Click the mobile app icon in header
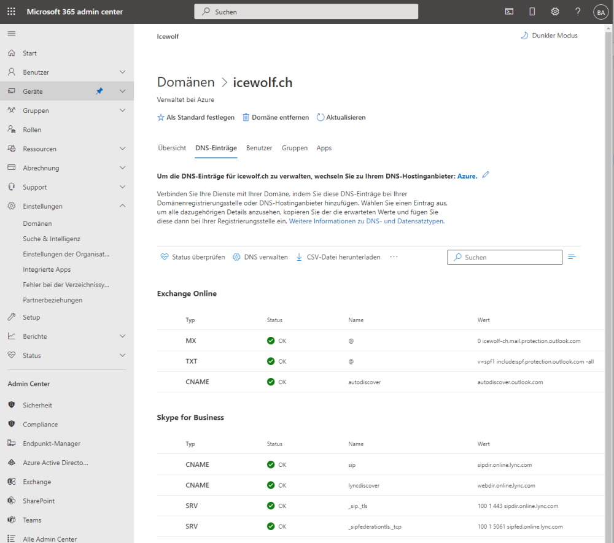This screenshot has width=614, height=543. pyautogui.click(x=532, y=12)
